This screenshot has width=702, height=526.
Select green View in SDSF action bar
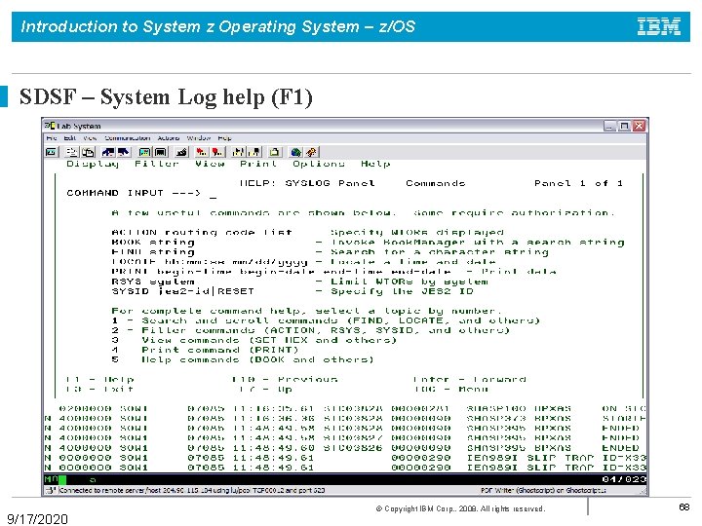pyautogui.click(x=210, y=164)
